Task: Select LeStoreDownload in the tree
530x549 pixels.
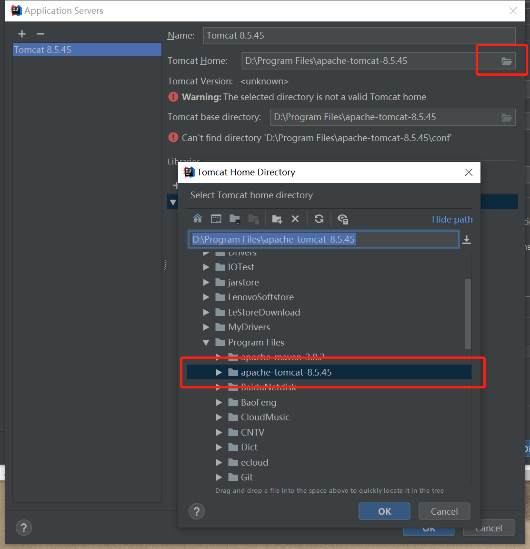Action: point(329,312)
